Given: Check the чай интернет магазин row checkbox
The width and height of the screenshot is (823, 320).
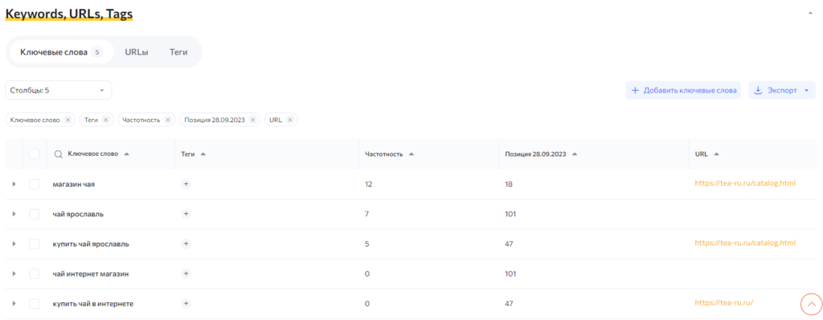Looking at the screenshot, I should pyautogui.click(x=34, y=273).
